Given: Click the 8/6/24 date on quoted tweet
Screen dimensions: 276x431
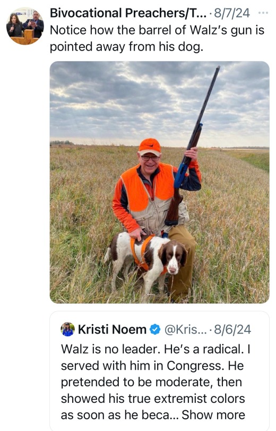Looking at the screenshot, I should coord(232,329).
